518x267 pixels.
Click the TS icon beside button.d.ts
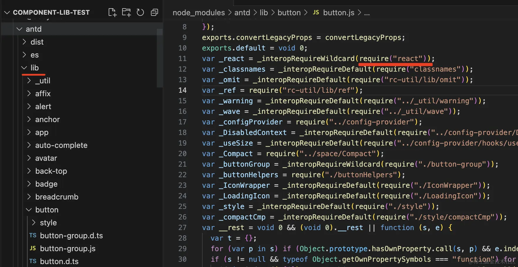33,261
